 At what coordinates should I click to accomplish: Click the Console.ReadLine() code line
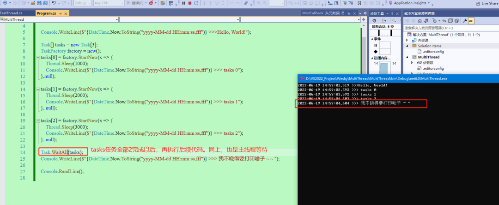coord(62,171)
